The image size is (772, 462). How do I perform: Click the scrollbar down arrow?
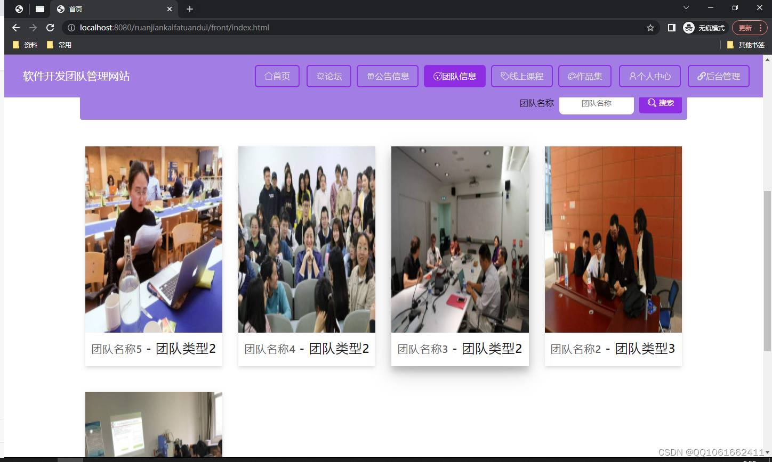(x=768, y=453)
